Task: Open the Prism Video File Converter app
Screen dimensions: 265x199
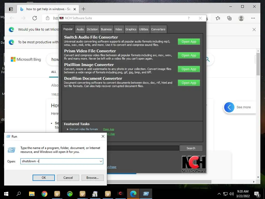Action: click(x=189, y=55)
